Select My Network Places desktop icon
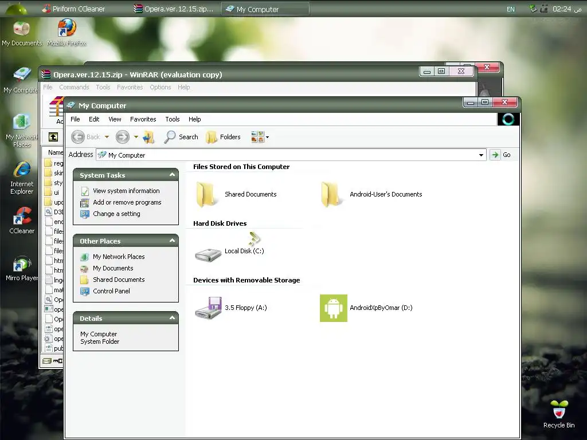 [x=22, y=131]
